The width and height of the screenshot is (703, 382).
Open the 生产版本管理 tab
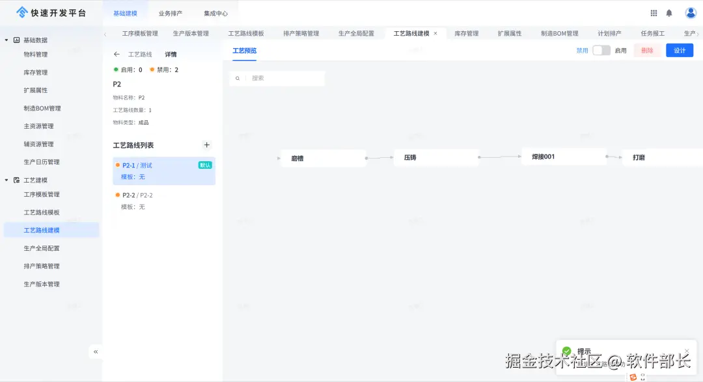click(191, 33)
